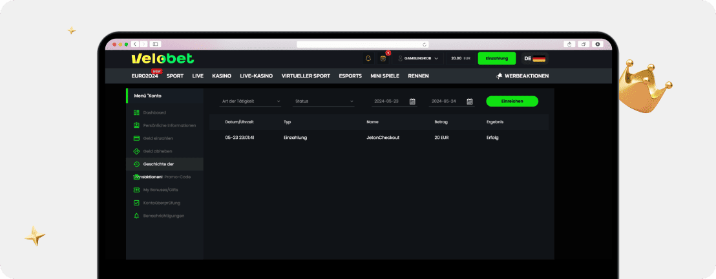Click the browser address bar
Screen dimensions: 716x279
pyautogui.click(x=362, y=44)
